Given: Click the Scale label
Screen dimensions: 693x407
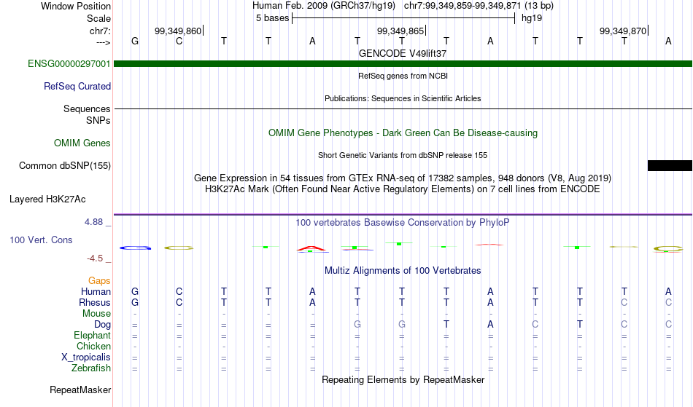Looking at the screenshot, I should click(99, 18).
